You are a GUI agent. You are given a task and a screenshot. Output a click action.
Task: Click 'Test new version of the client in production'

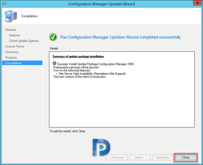[79, 77]
